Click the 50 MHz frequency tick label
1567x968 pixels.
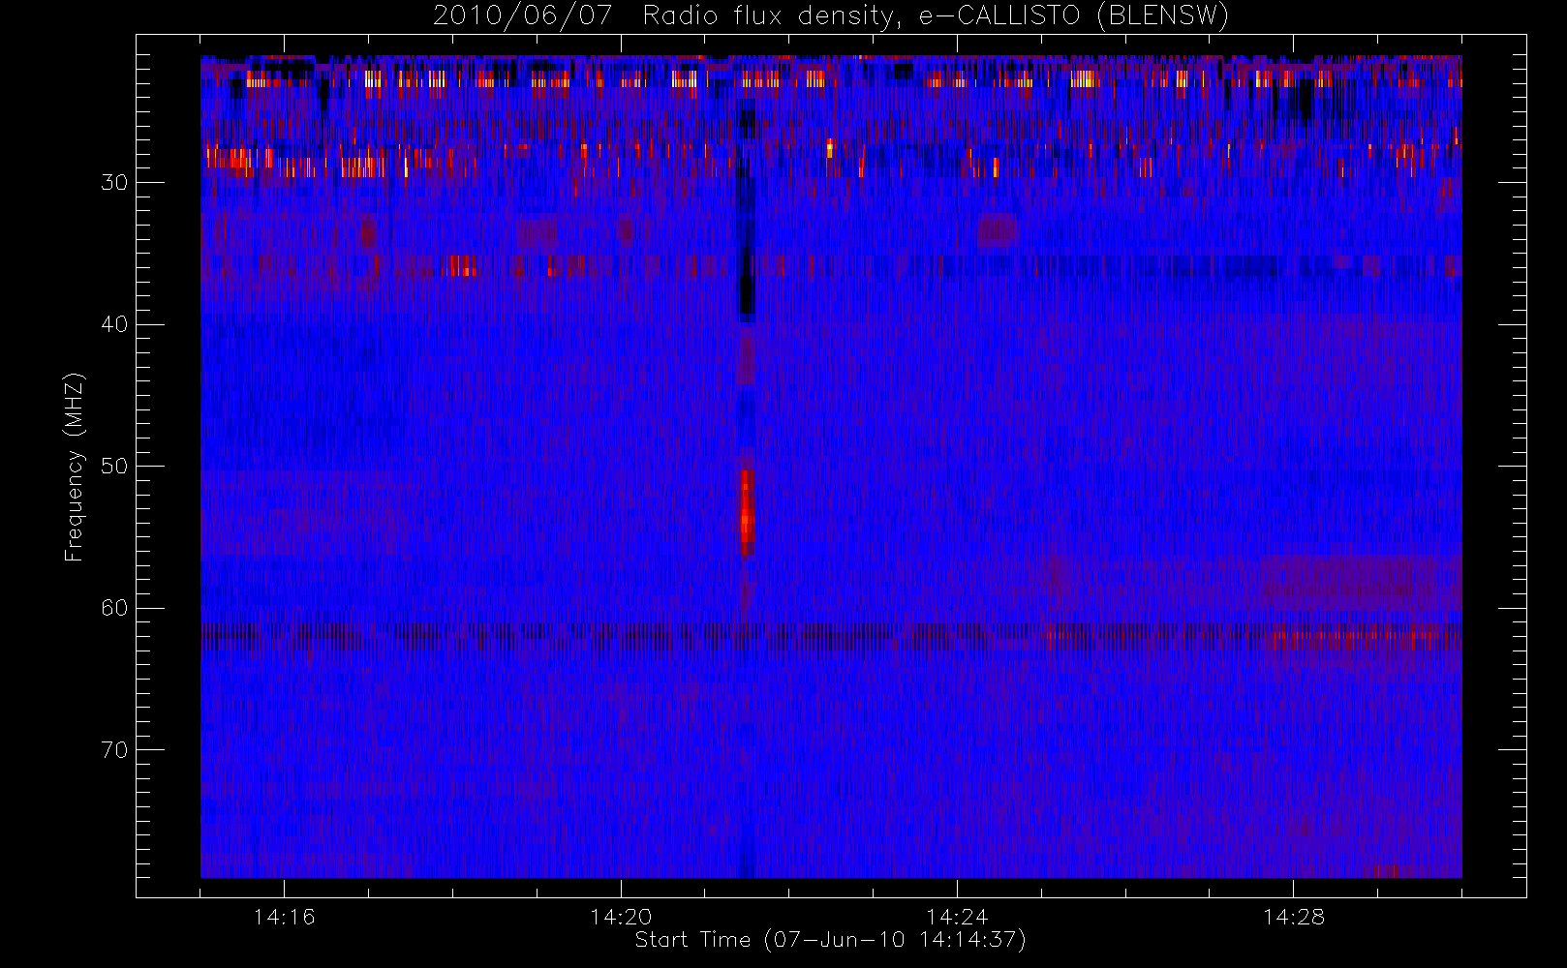point(114,467)
